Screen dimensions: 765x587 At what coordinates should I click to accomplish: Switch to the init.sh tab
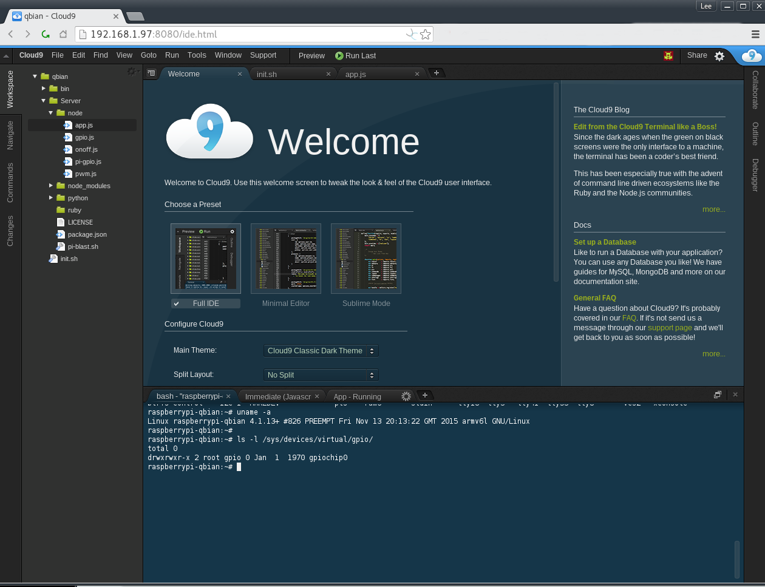tap(294, 74)
